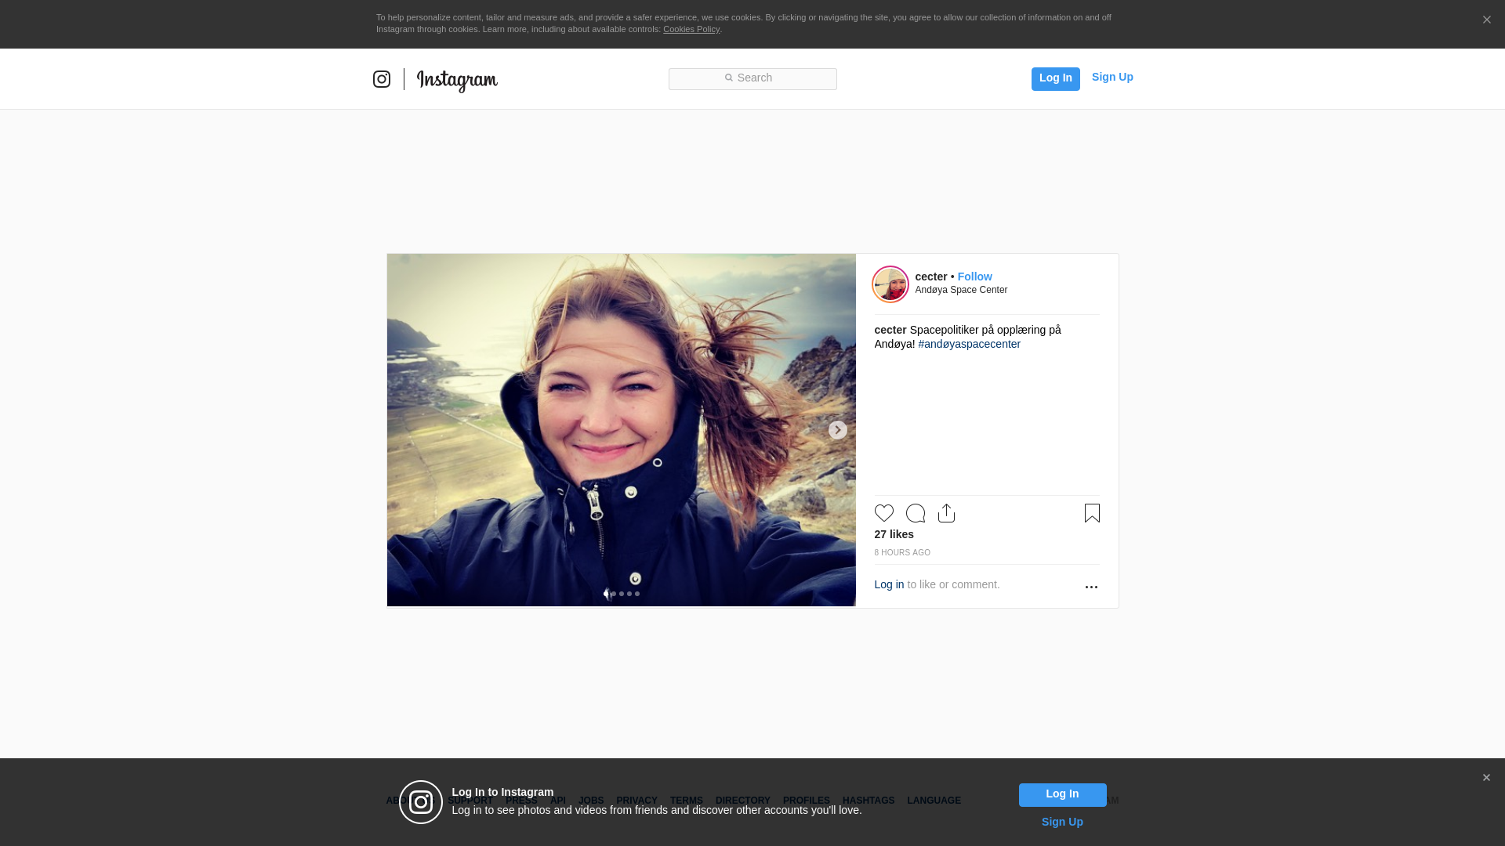Open the Cookies Policy link
Viewport: 1505px width, 846px height.
pyautogui.click(x=691, y=29)
